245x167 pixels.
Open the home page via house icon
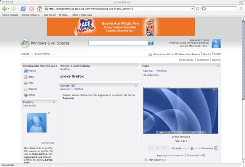pyautogui.click(x=39, y=9)
